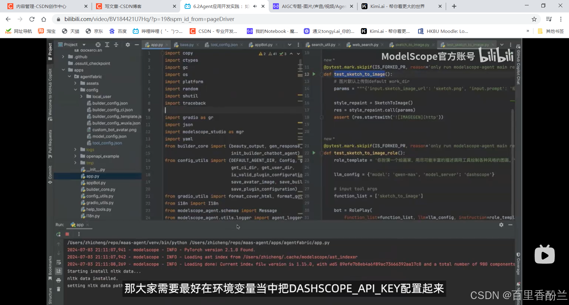This screenshot has height=305, width=569.
Task: Open Bookmarks tool window stripe
Action: 50,268
